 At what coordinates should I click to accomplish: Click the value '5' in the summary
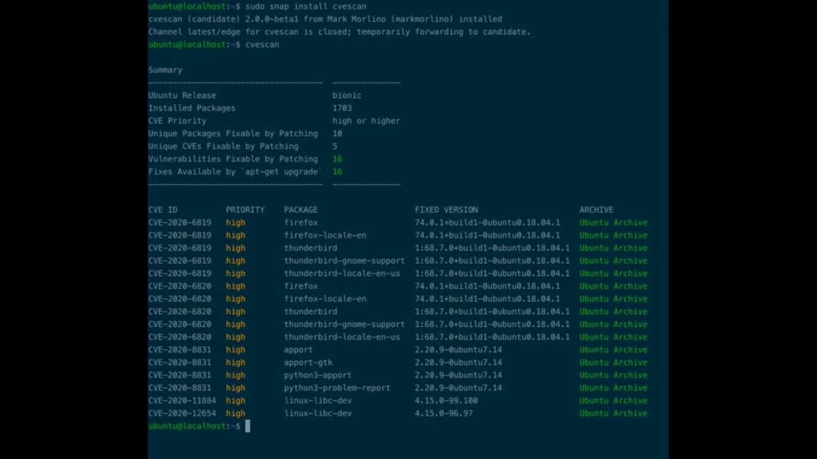[335, 146]
